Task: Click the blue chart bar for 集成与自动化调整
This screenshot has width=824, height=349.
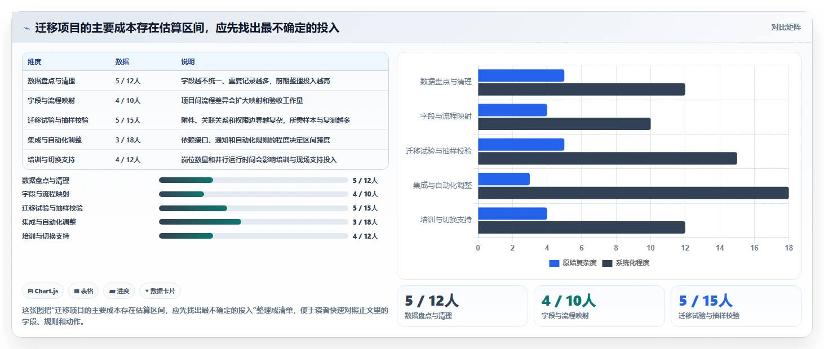Action: click(504, 179)
